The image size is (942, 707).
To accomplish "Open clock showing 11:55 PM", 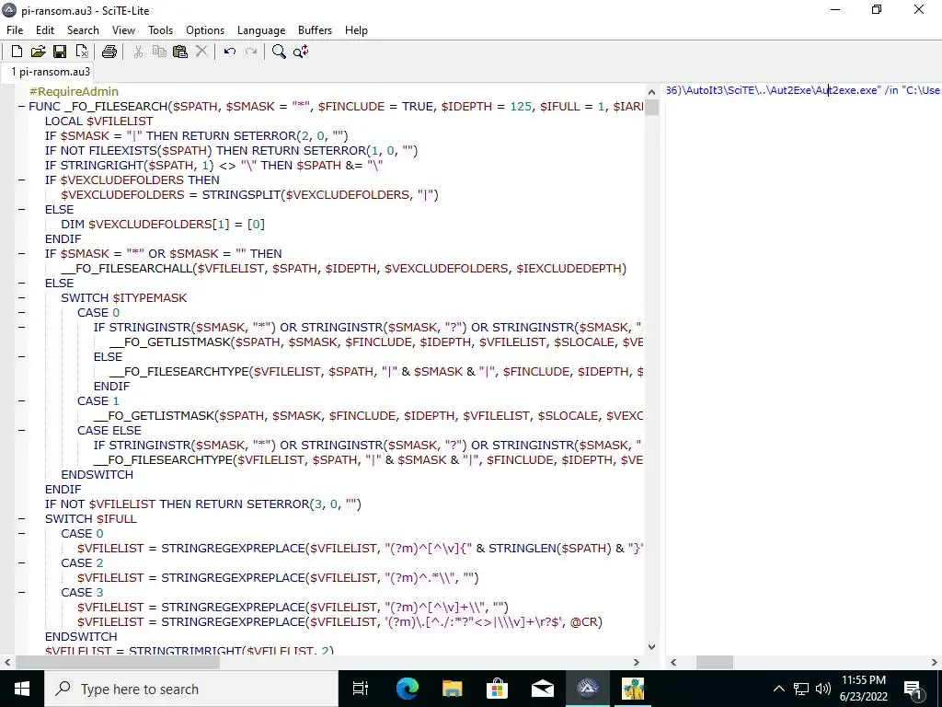I will tap(863, 689).
